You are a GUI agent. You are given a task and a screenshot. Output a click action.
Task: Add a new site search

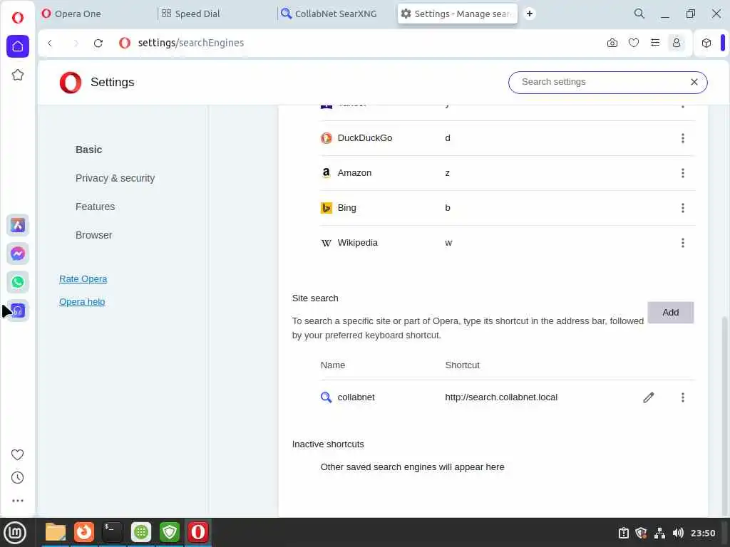click(670, 313)
